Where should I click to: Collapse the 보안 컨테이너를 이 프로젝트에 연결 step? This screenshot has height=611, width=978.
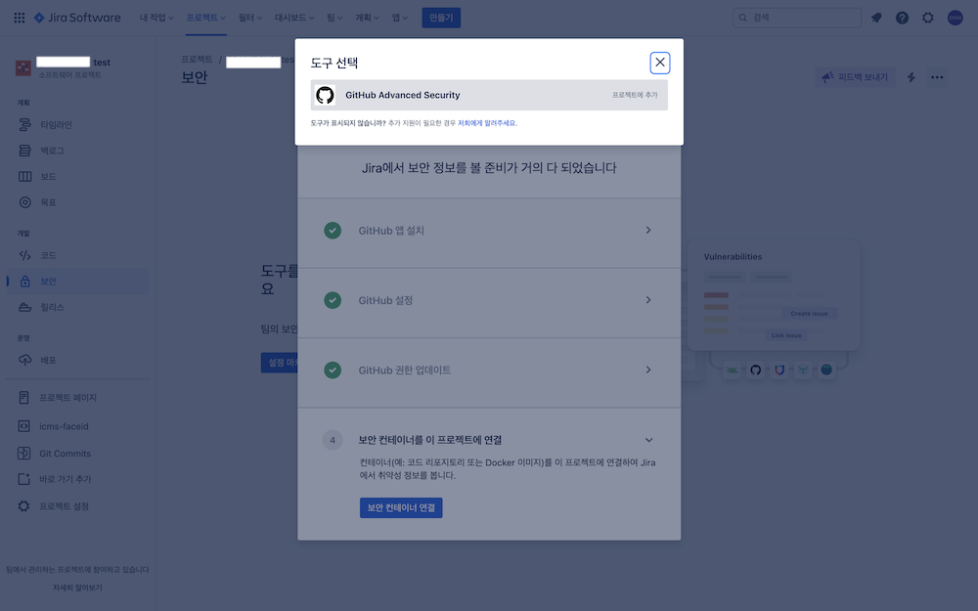(648, 440)
